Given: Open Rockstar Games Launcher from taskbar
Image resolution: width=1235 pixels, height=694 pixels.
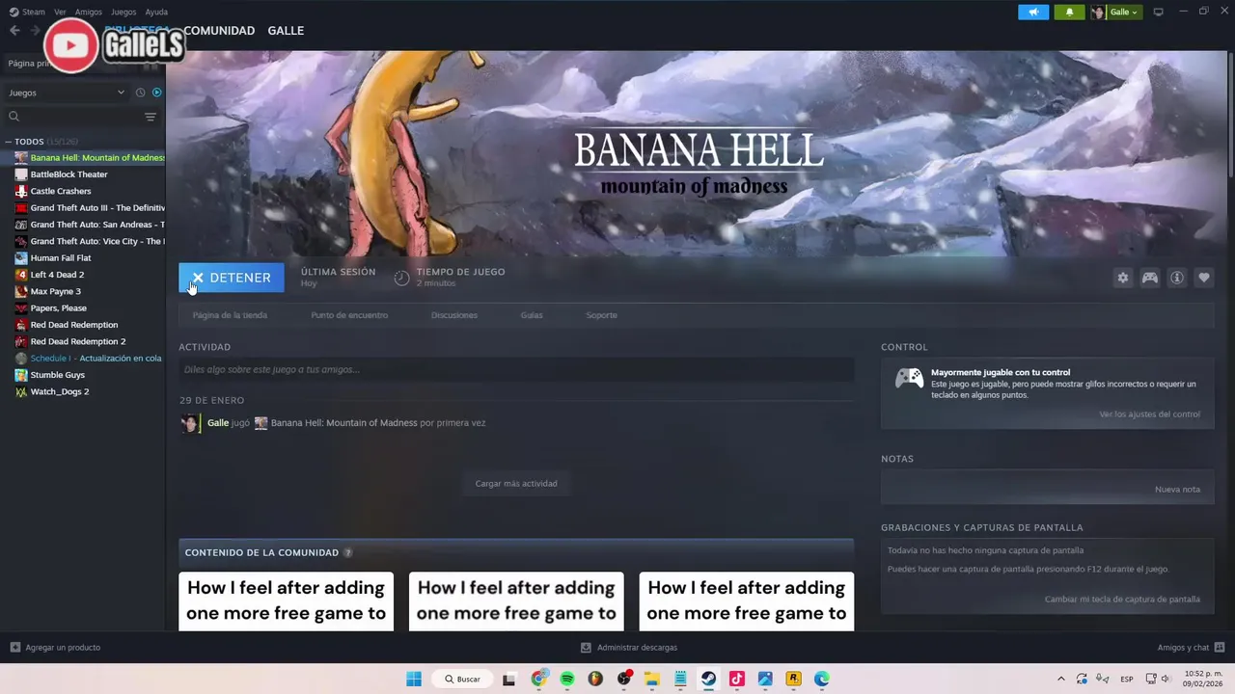Looking at the screenshot, I should coord(794,679).
